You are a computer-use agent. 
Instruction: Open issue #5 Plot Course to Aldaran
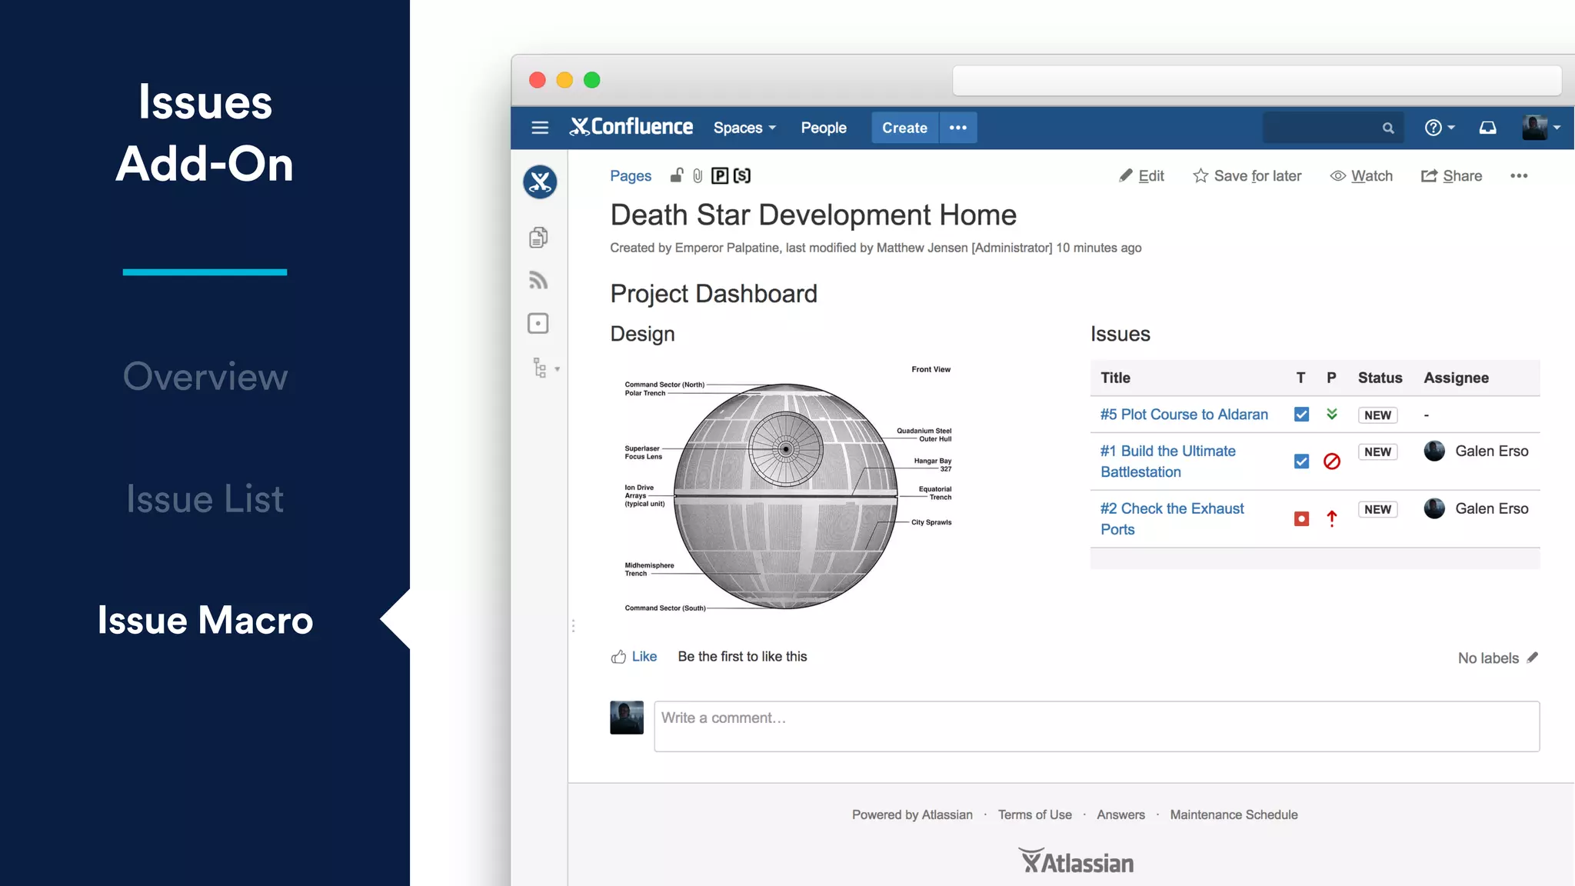(1184, 415)
